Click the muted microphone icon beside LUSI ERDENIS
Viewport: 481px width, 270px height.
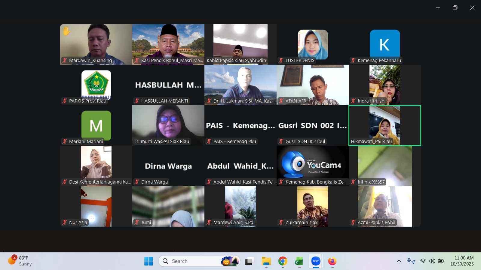tap(281, 60)
